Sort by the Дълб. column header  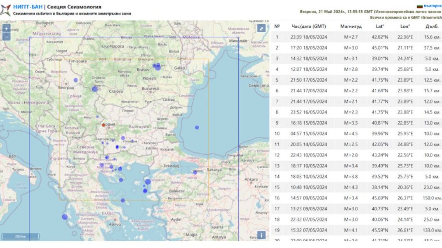click(431, 26)
